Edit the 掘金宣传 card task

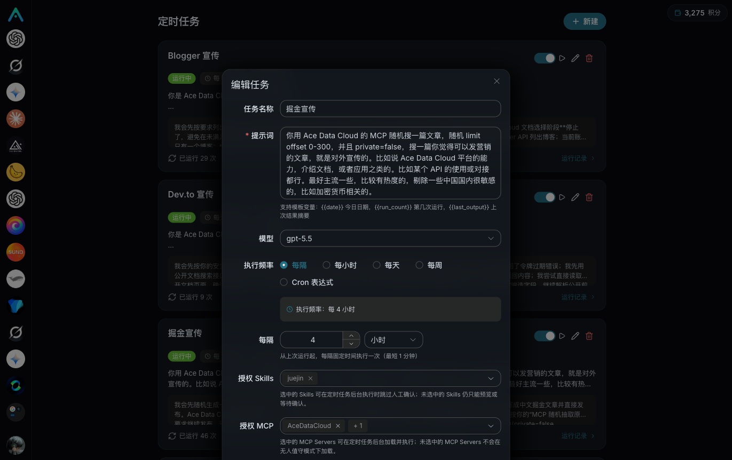575,336
